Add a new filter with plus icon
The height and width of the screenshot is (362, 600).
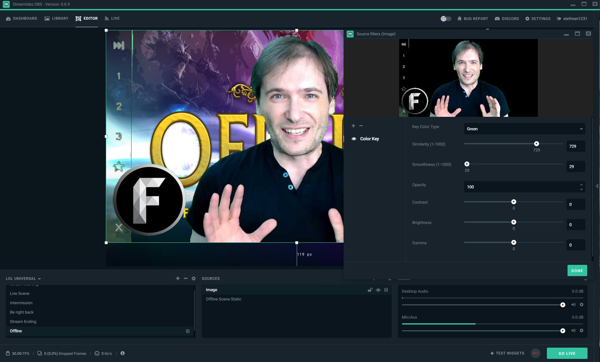pyautogui.click(x=353, y=126)
